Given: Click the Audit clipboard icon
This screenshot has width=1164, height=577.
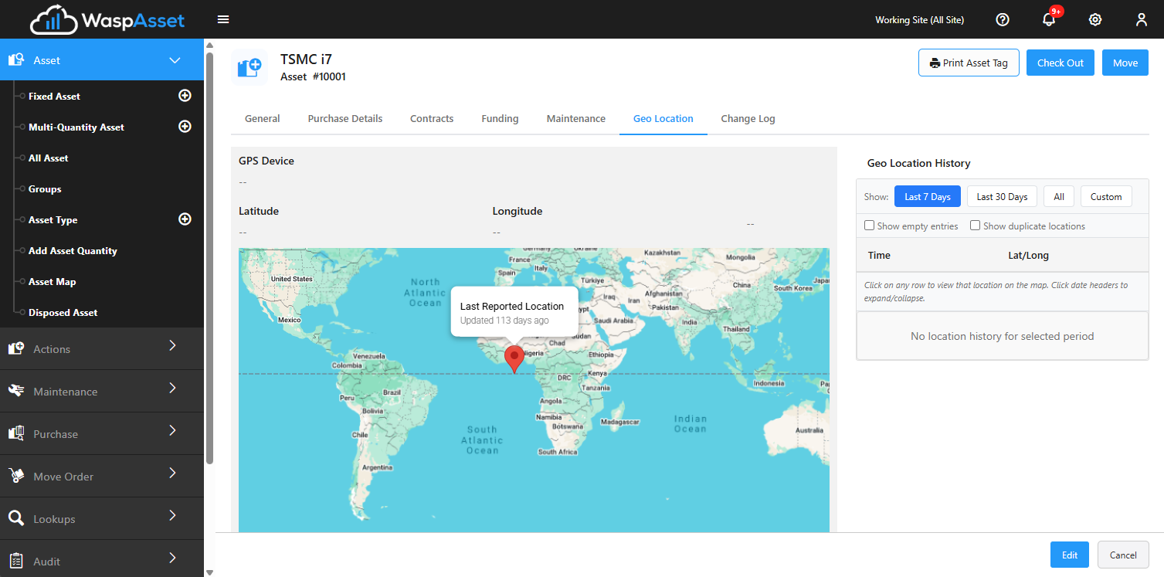Looking at the screenshot, I should point(15,562).
